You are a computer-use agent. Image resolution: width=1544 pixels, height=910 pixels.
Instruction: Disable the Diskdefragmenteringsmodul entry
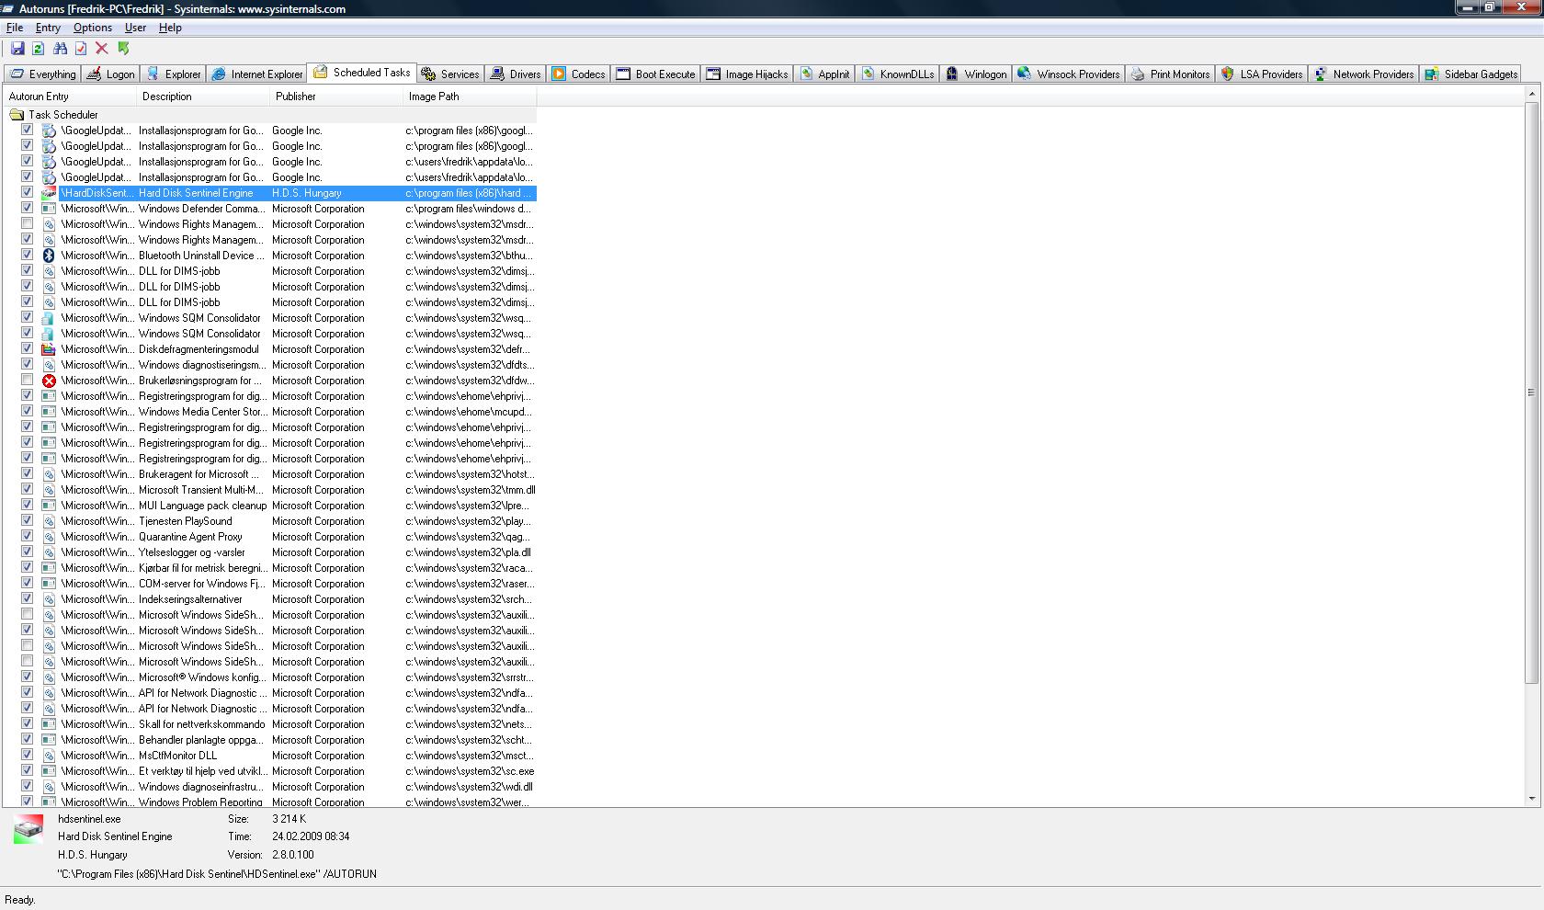pyautogui.click(x=27, y=349)
